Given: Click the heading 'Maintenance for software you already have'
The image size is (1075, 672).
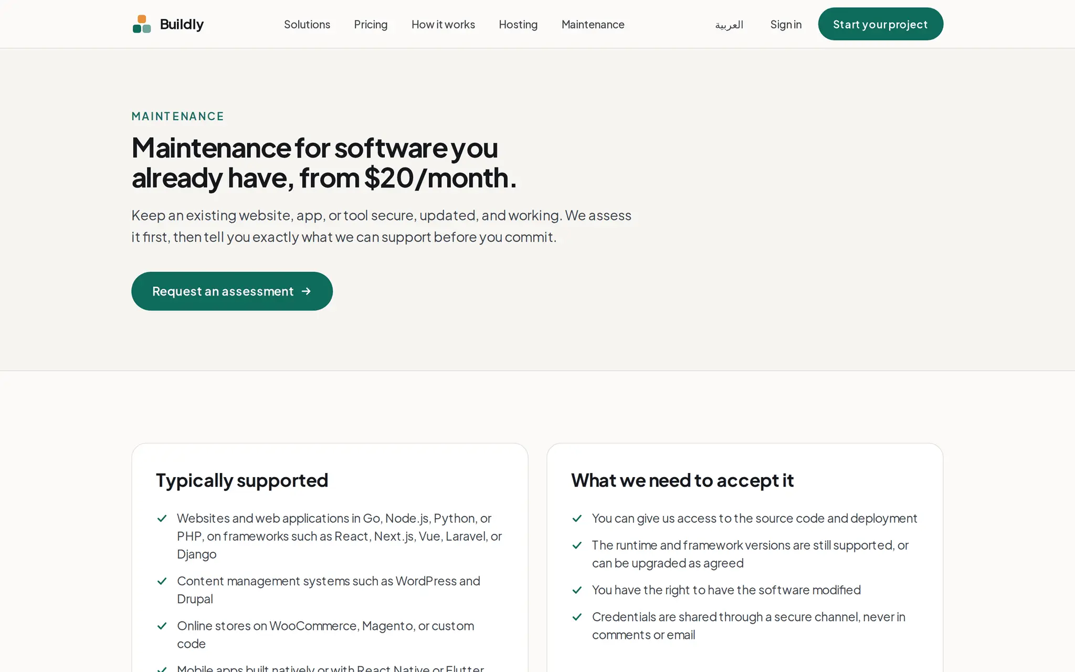Looking at the screenshot, I should coord(324,163).
